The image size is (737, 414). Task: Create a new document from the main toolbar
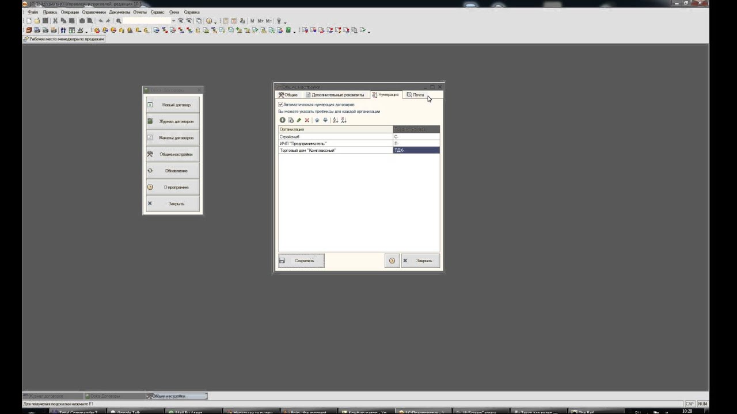click(29, 21)
